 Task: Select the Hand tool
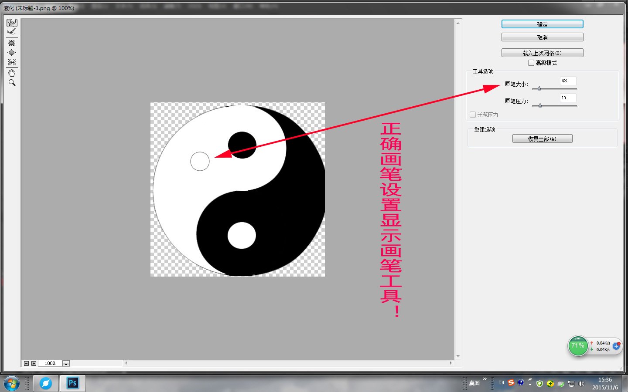click(x=12, y=73)
